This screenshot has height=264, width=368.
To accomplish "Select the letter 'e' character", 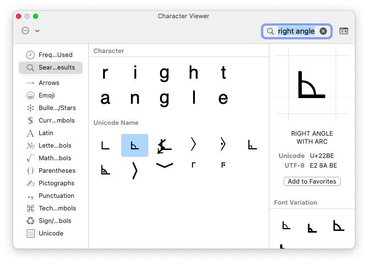I will pos(223,98).
